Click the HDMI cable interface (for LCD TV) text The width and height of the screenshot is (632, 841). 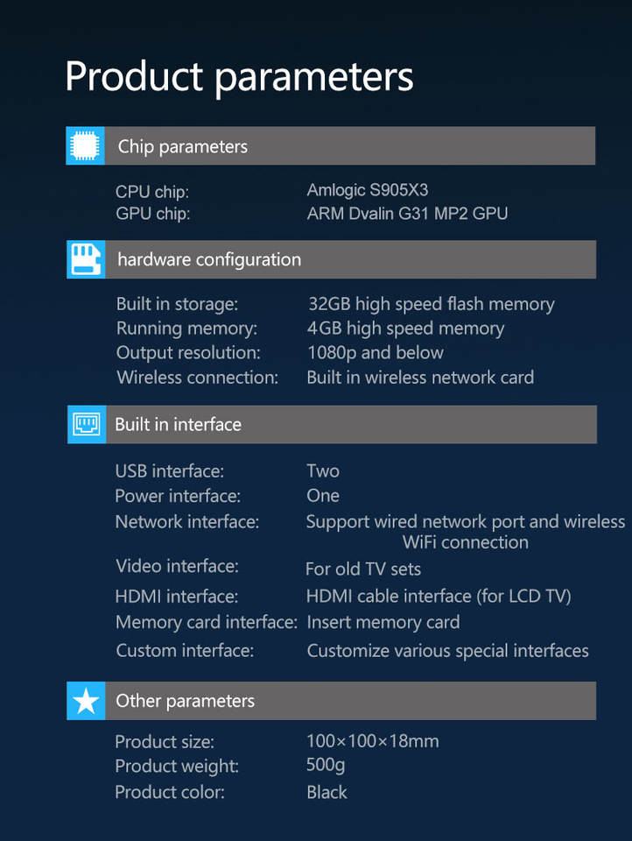point(438,597)
